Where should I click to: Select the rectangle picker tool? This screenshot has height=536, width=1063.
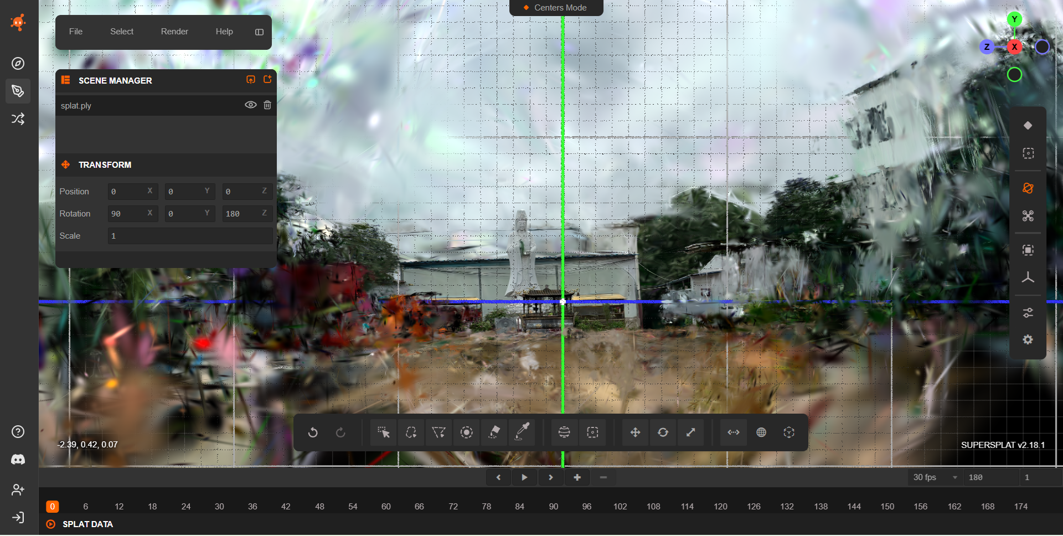(383, 432)
